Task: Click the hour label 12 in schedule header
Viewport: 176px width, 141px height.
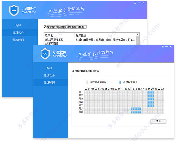Action: pyautogui.click(x=126, y=89)
